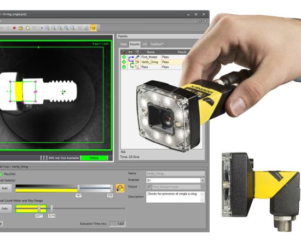
Task: Click the yellow O-ring region in image
Action: 19,91
